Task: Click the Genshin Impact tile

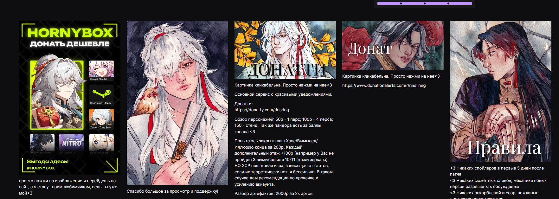Action: click(101, 144)
